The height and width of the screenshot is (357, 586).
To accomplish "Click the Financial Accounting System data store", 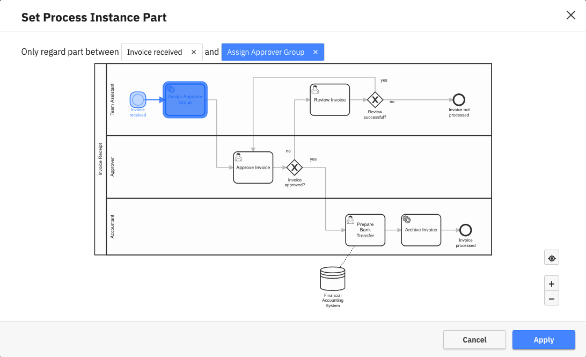I will 332,279.
